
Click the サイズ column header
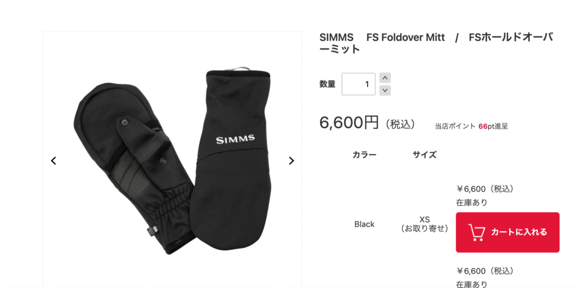point(425,155)
